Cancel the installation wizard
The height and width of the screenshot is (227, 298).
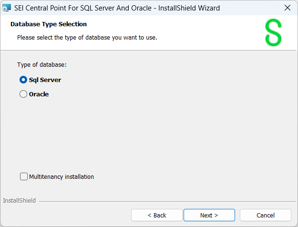pyautogui.click(x=265, y=215)
